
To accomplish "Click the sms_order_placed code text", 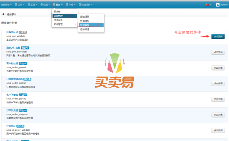I will 16,99.
